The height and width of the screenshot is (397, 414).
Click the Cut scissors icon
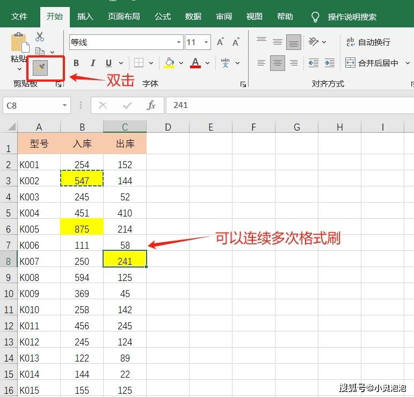(40, 37)
